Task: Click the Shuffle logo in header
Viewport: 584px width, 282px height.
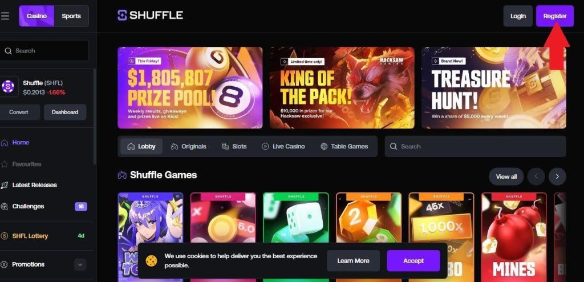Action: (150, 15)
